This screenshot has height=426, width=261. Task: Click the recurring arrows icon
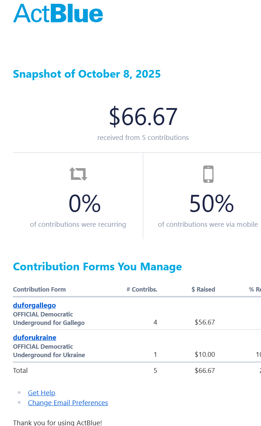[x=79, y=174]
